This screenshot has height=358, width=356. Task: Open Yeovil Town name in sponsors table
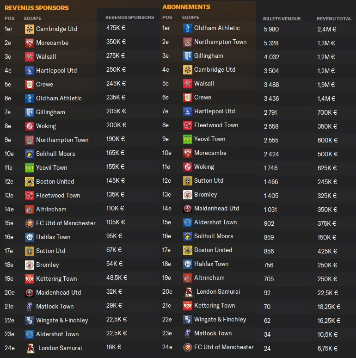(x=52, y=168)
